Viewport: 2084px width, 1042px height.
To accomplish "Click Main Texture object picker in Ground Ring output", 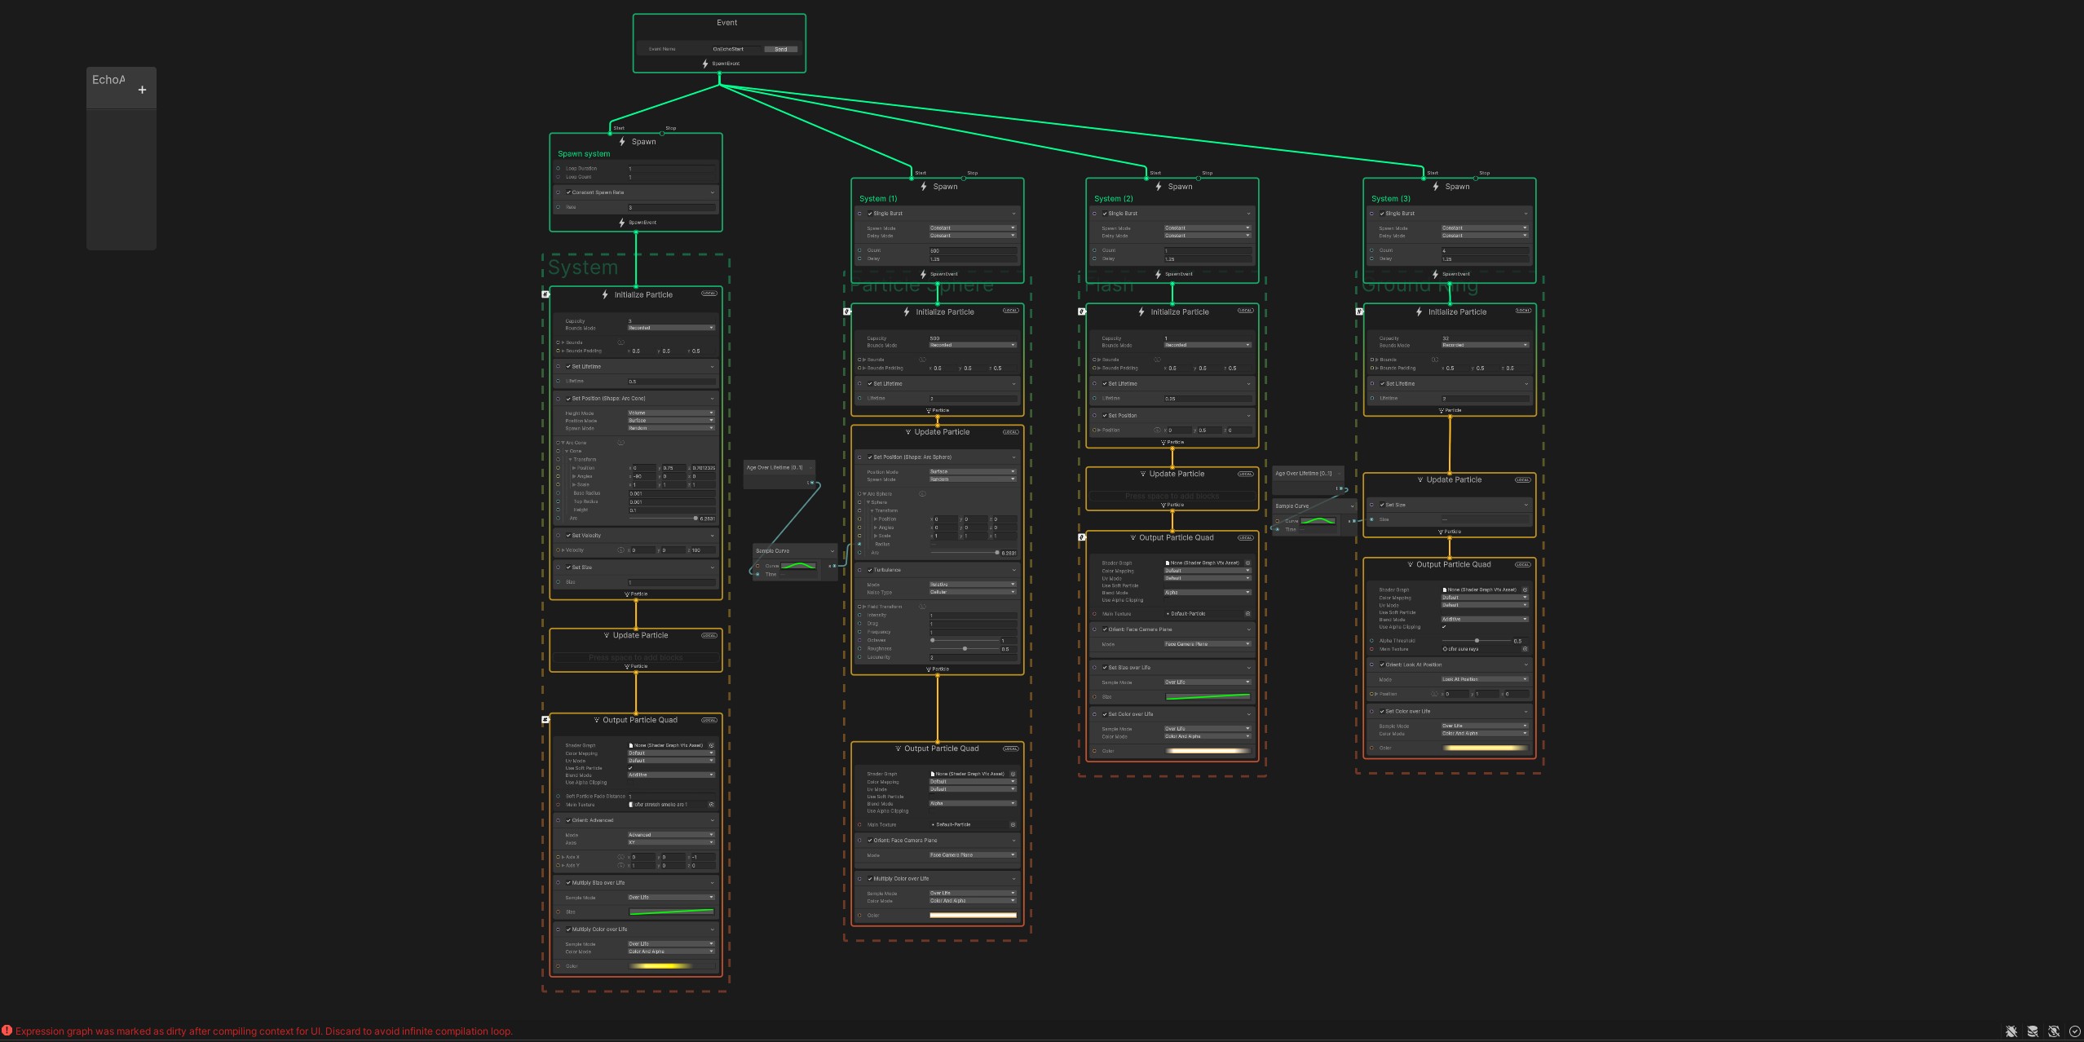I will coord(1525,649).
